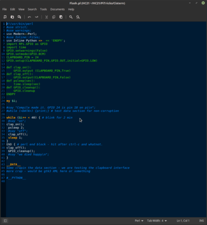This screenshot has width=207, height=225.
Task: Click the 'END {' block line
Action: click(55, 145)
